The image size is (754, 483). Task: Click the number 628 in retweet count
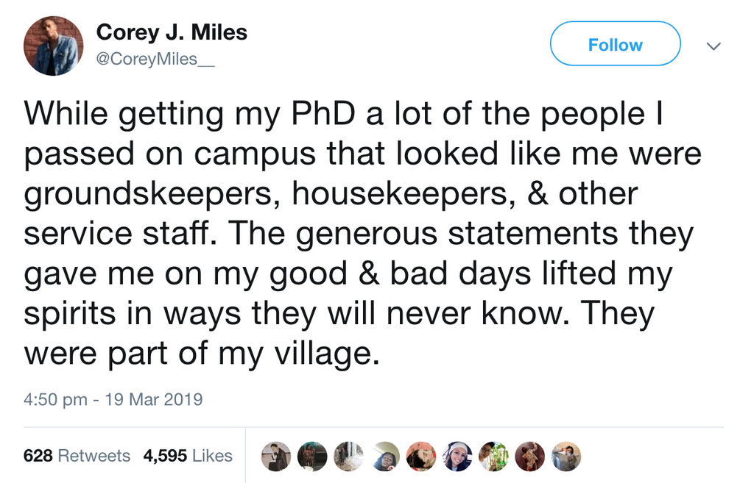(38, 456)
